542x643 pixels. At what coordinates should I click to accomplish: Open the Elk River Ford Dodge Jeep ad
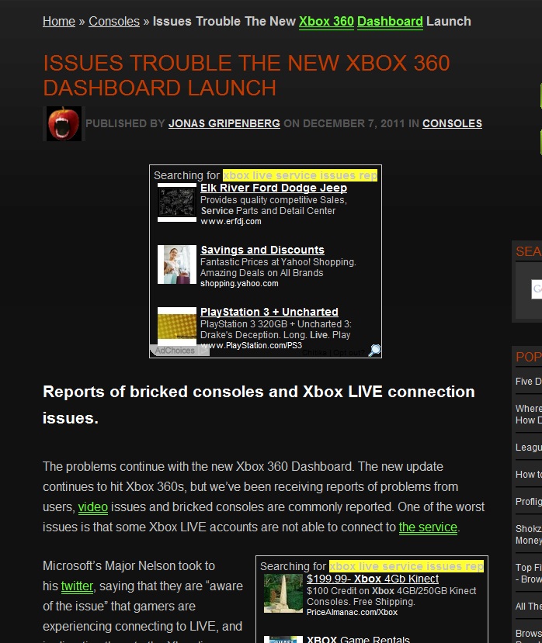point(273,188)
